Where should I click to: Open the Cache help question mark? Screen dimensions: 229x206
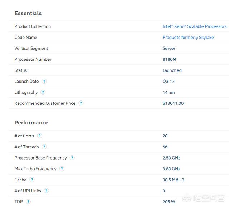point(32,180)
